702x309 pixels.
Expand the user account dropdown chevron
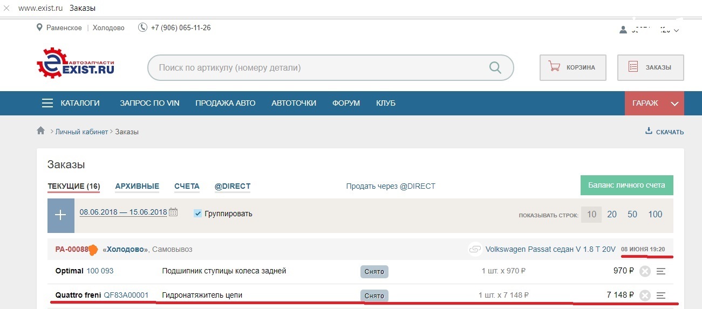677,30
